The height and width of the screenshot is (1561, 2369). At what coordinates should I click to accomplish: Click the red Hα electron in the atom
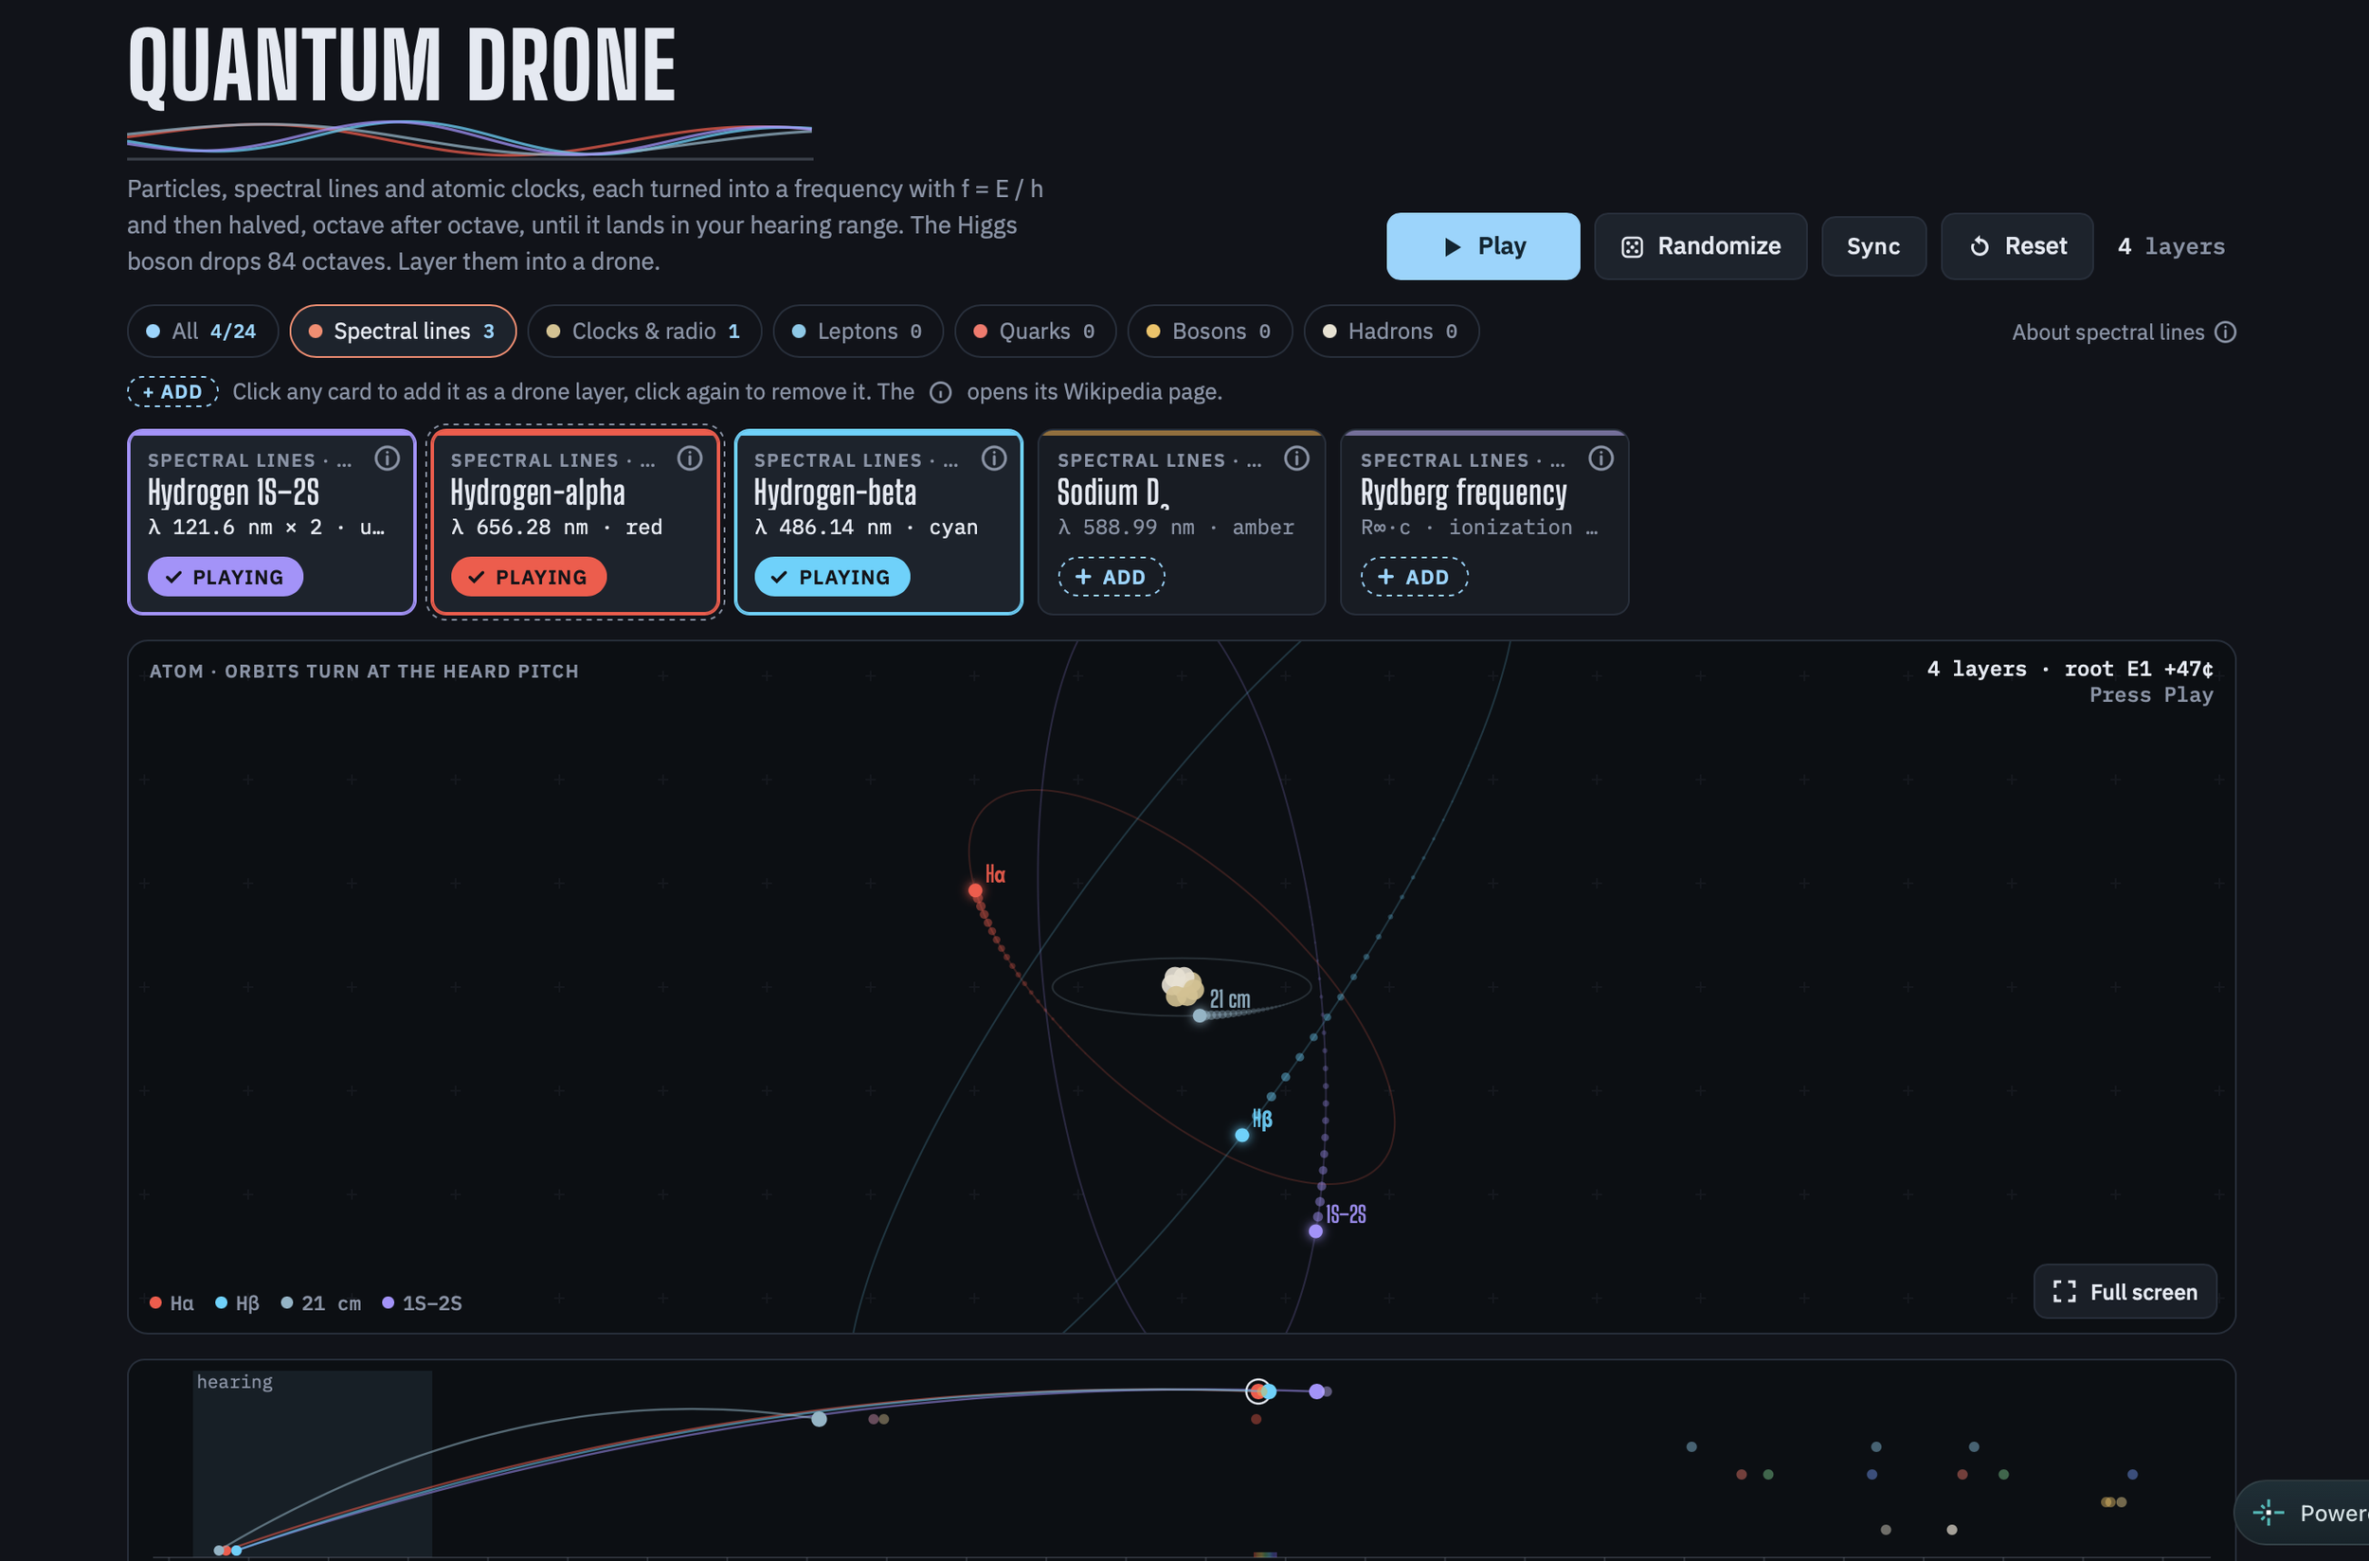(x=975, y=890)
